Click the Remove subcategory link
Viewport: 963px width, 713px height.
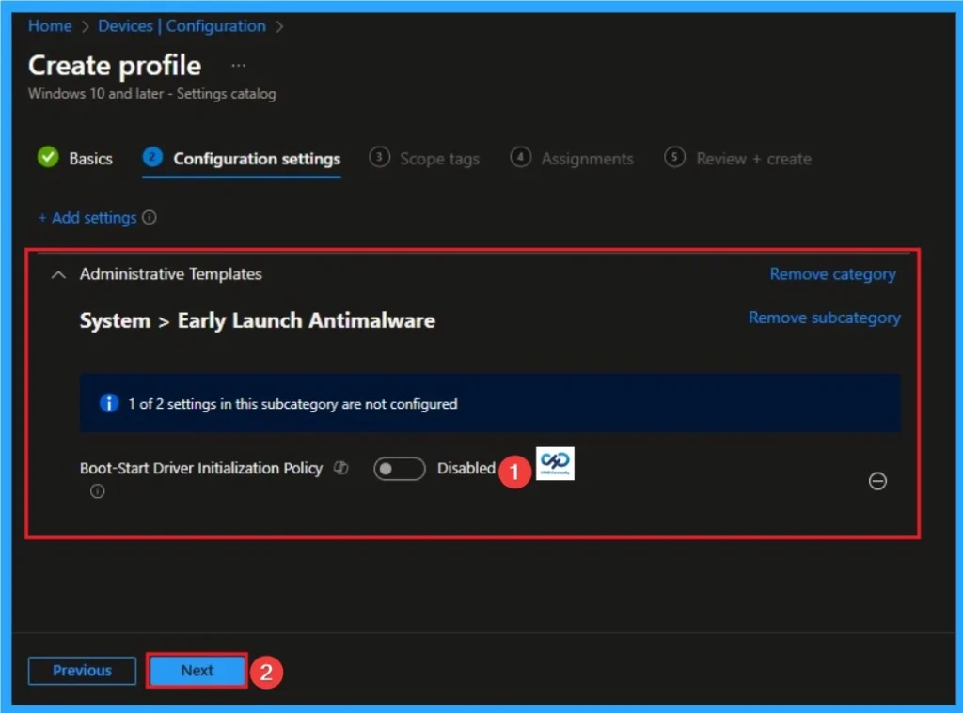pos(824,318)
